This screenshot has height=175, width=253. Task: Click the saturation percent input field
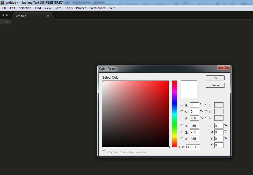coord(194,112)
